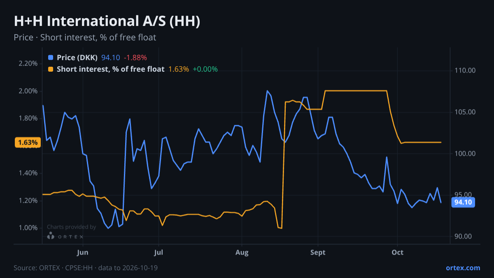Click the 1.80% left axis label

click(x=28, y=118)
